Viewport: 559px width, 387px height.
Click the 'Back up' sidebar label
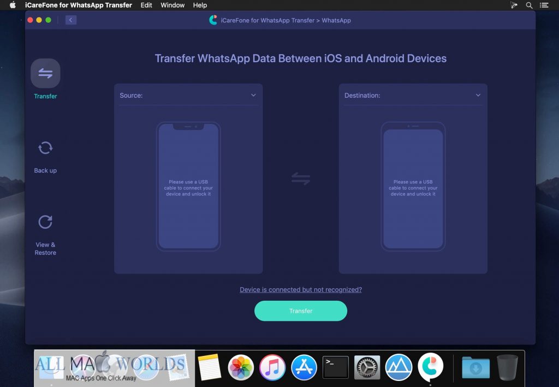click(x=45, y=170)
